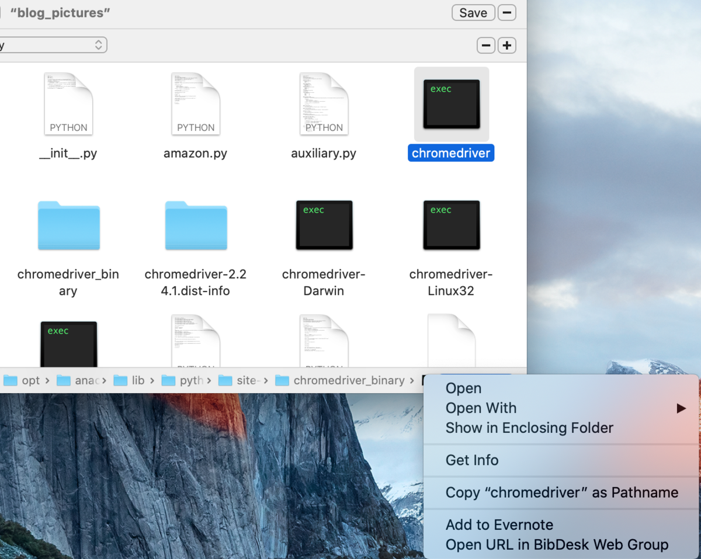701x559 pixels.
Task: Remove search criterion with minus button
Action: point(486,45)
